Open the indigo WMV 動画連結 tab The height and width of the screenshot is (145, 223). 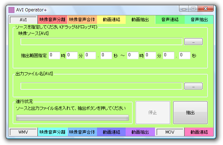coord(111,132)
